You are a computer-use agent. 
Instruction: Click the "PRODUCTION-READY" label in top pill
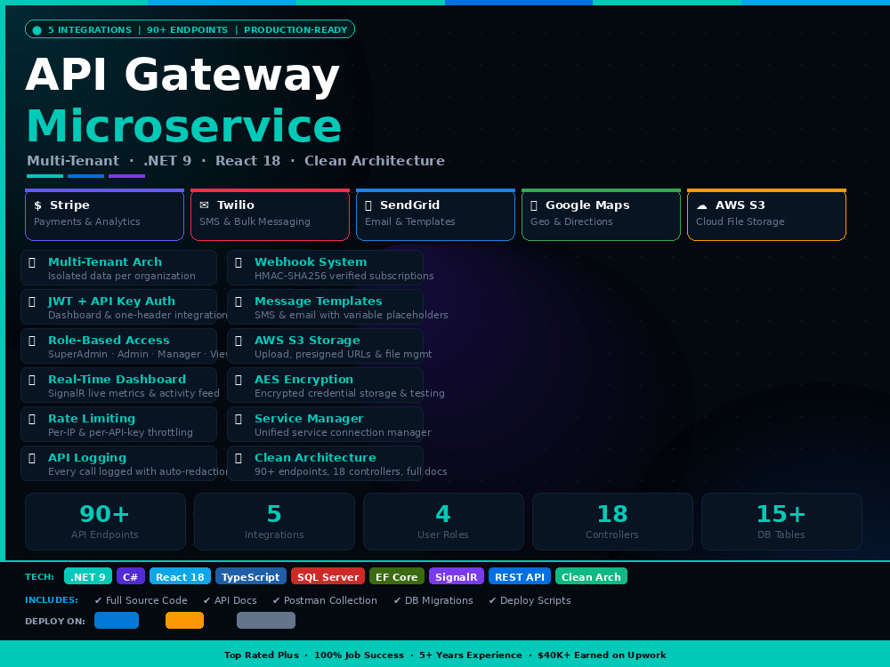tap(295, 30)
